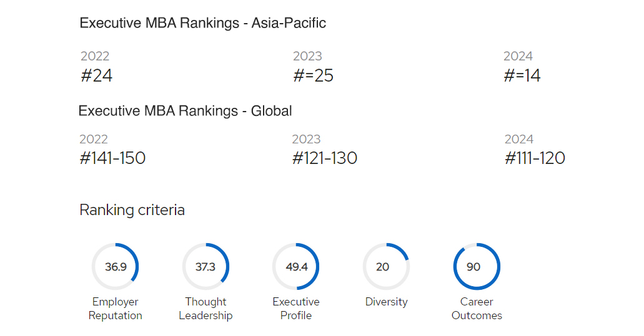The width and height of the screenshot is (644, 336).
Task: Click the 2023 Global rank #121-130
Action: (x=325, y=158)
